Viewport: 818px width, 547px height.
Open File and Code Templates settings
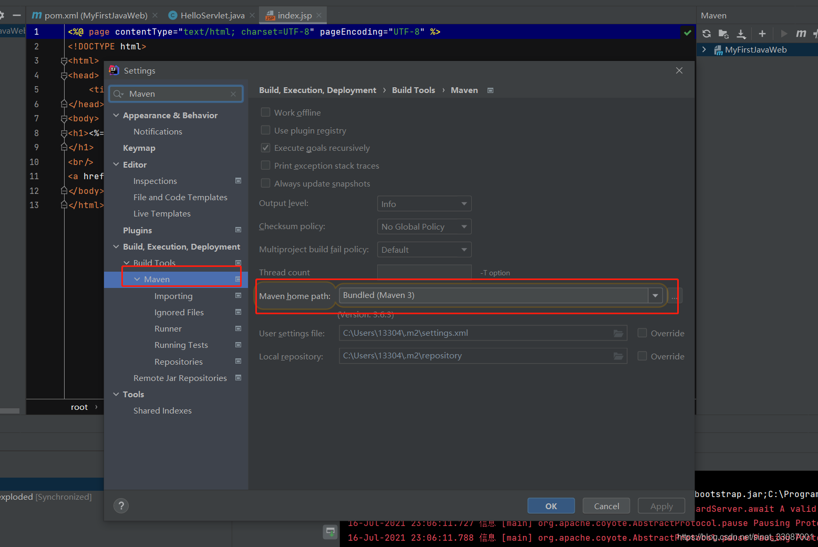coord(180,197)
